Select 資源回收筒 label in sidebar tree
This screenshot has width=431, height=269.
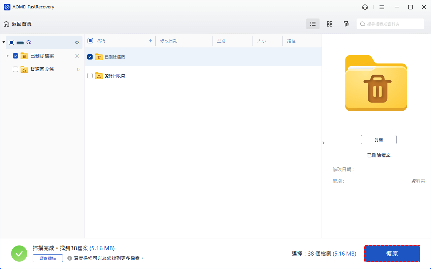(42, 69)
